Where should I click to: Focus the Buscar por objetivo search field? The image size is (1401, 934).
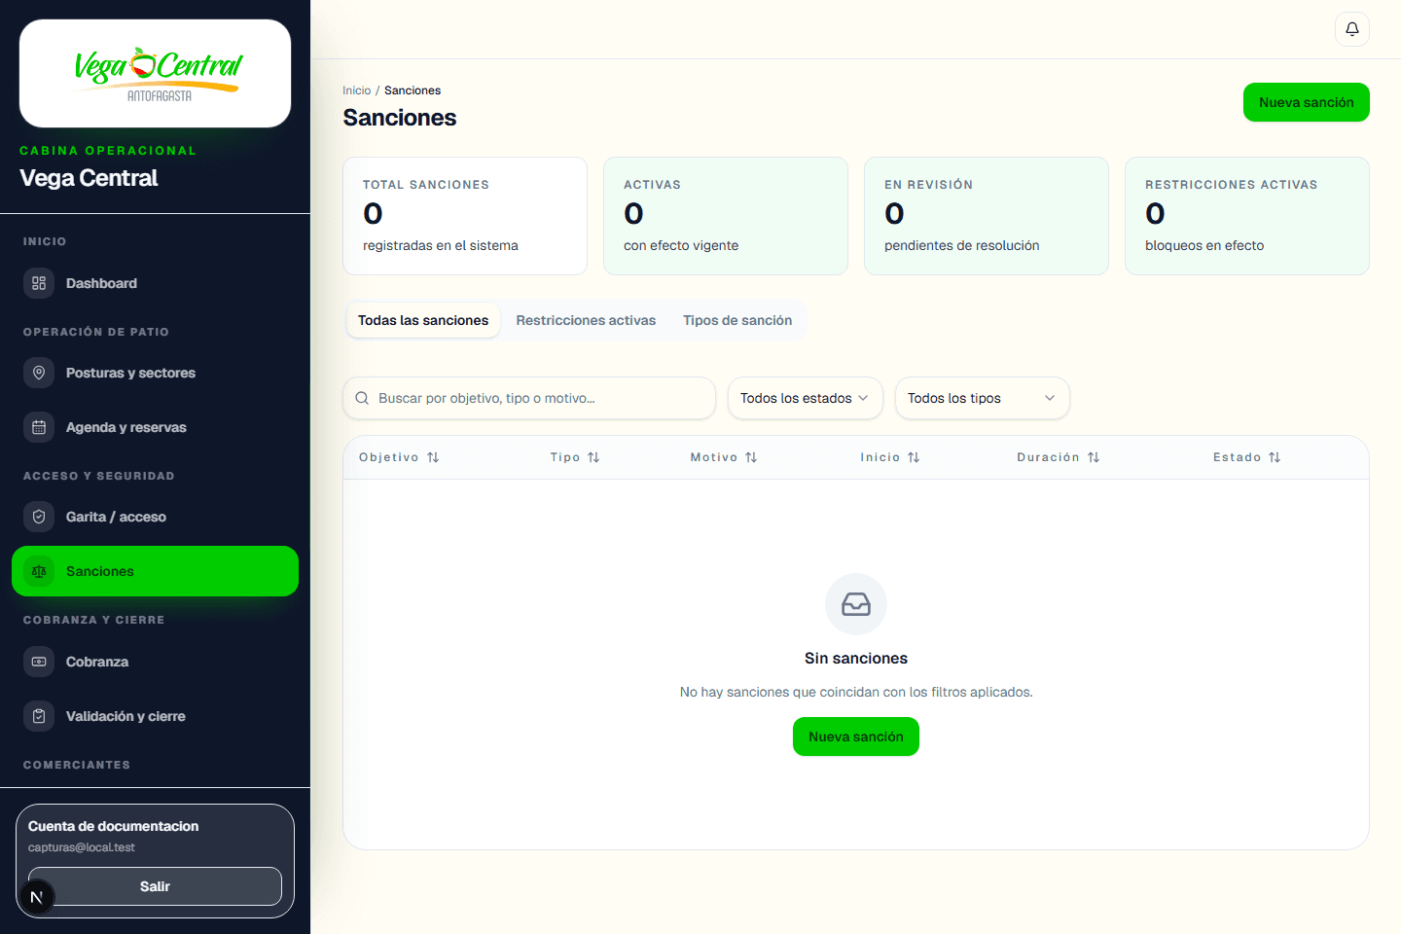pyautogui.click(x=529, y=398)
